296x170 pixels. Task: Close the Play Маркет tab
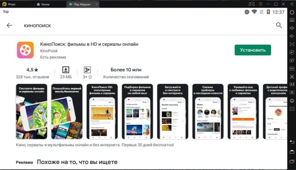pos(96,4)
